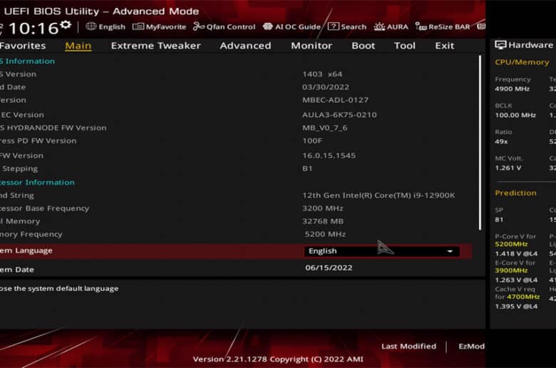Image resolution: width=556 pixels, height=368 pixels.
Task: Click build date 03/30/2022
Action: [326, 87]
